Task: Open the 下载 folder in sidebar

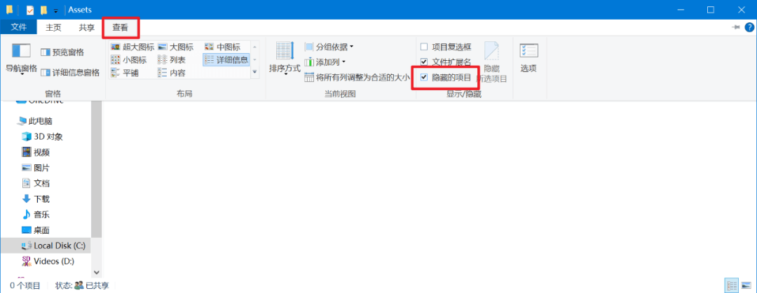Action: pos(36,199)
